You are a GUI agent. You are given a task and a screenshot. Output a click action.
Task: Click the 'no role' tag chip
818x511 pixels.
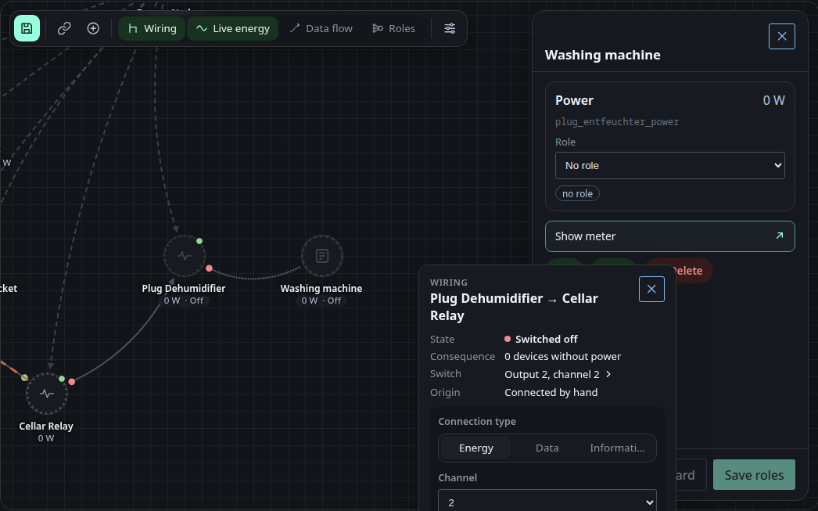(577, 193)
